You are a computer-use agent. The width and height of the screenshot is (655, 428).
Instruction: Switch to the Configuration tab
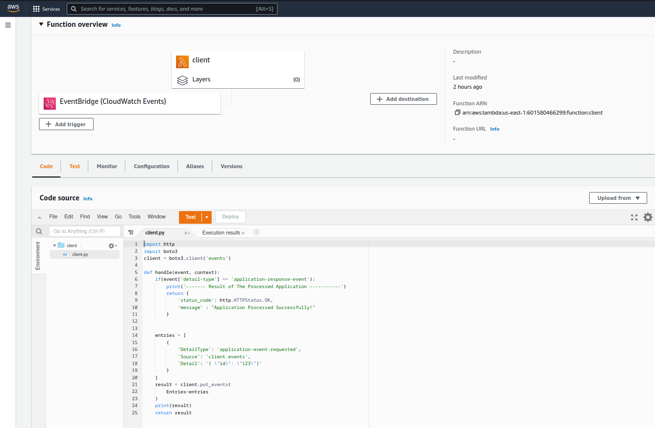click(x=152, y=166)
